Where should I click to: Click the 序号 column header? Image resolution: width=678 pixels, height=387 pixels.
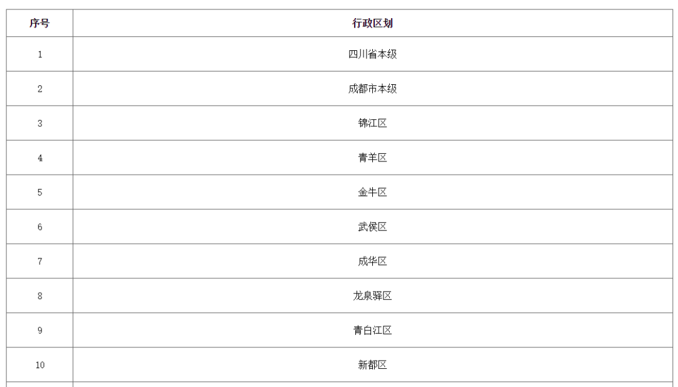click(40, 23)
